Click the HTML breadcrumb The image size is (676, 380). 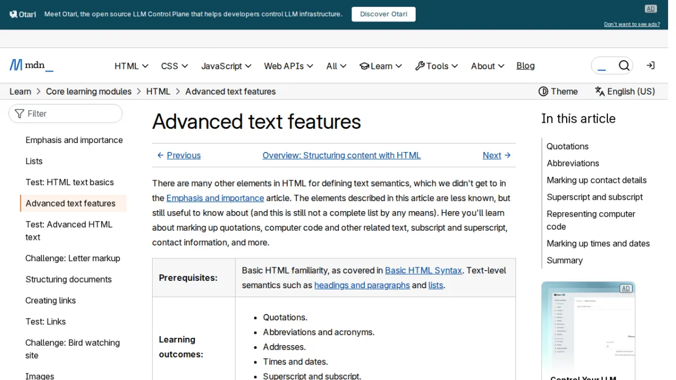pos(158,91)
